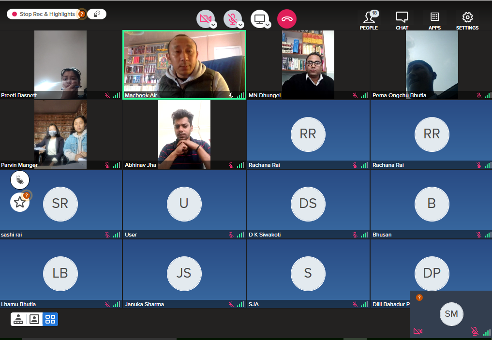Click the raise hand clapping icon
This screenshot has width=492, height=340.
[20, 180]
